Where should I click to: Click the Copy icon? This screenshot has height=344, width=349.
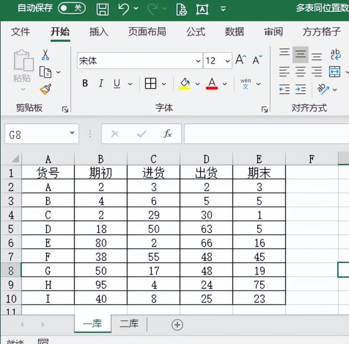46,72
